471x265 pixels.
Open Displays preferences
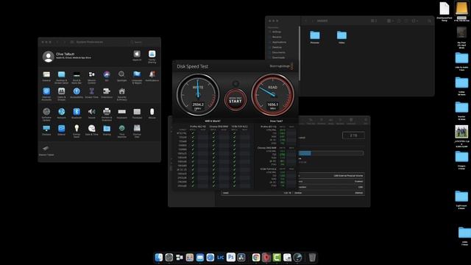pos(46,130)
